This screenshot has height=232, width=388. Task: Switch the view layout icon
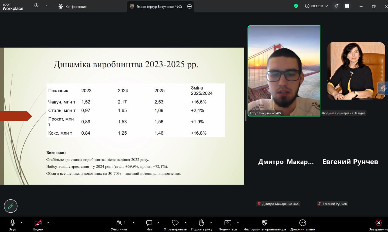coord(347,6)
